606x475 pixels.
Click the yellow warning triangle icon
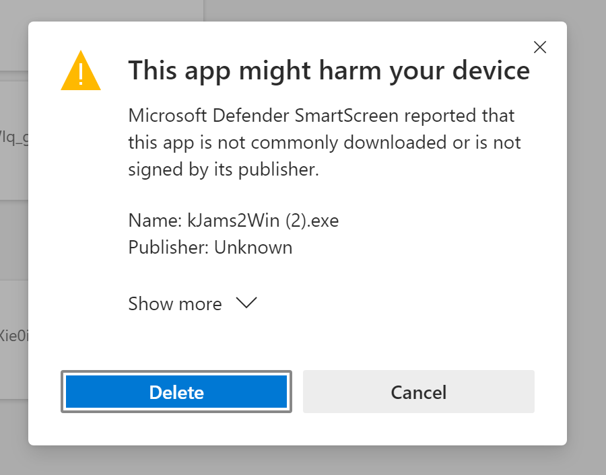click(81, 71)
